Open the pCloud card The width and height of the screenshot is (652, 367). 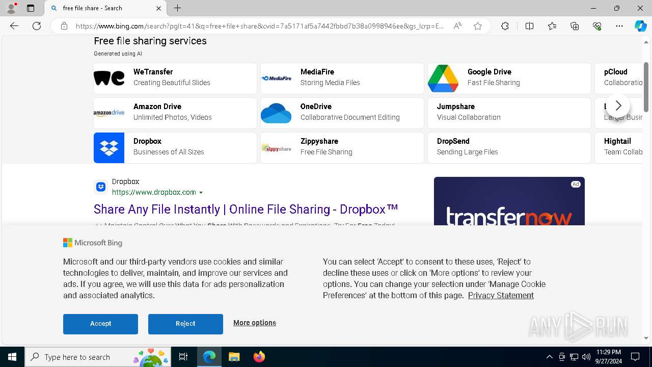(x=618, y=78)
